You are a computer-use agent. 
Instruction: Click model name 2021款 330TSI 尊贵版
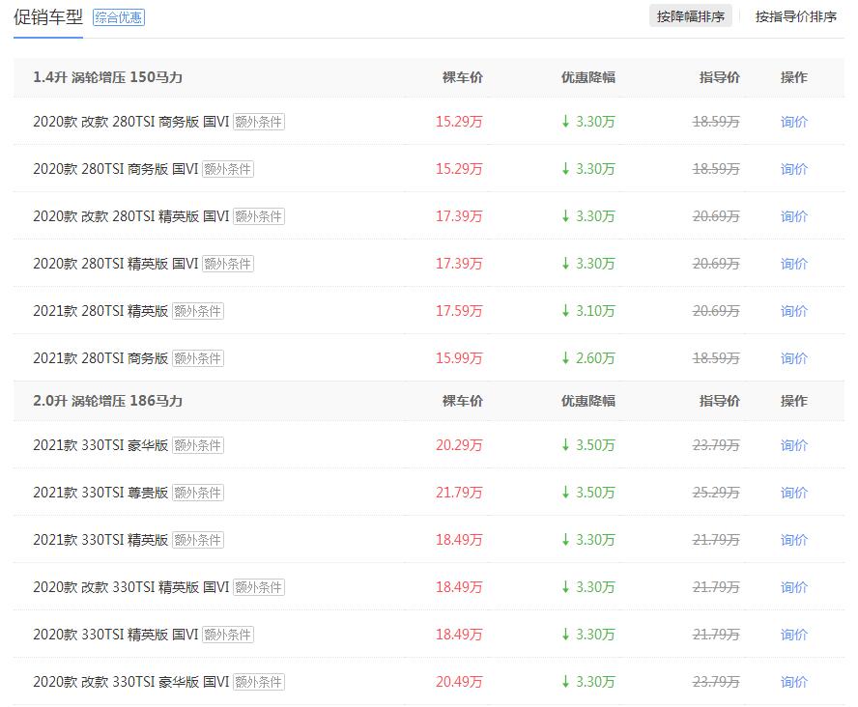100,493
